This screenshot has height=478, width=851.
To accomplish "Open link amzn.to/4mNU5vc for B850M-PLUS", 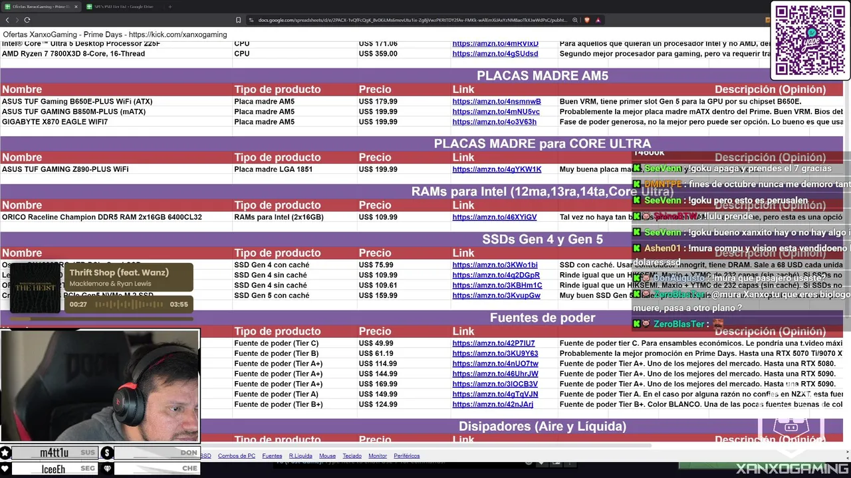I will point(496,112).
